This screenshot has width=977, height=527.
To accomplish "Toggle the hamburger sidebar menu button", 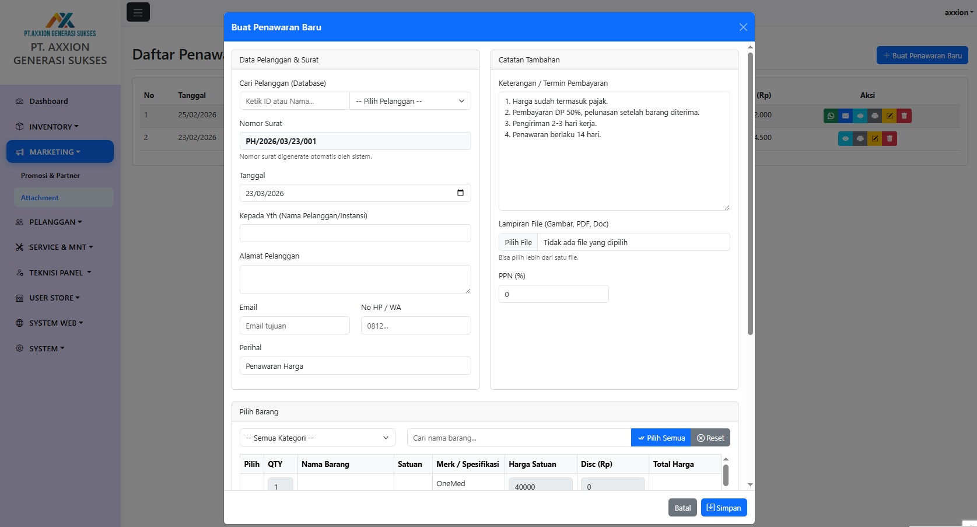I will 138,12.
